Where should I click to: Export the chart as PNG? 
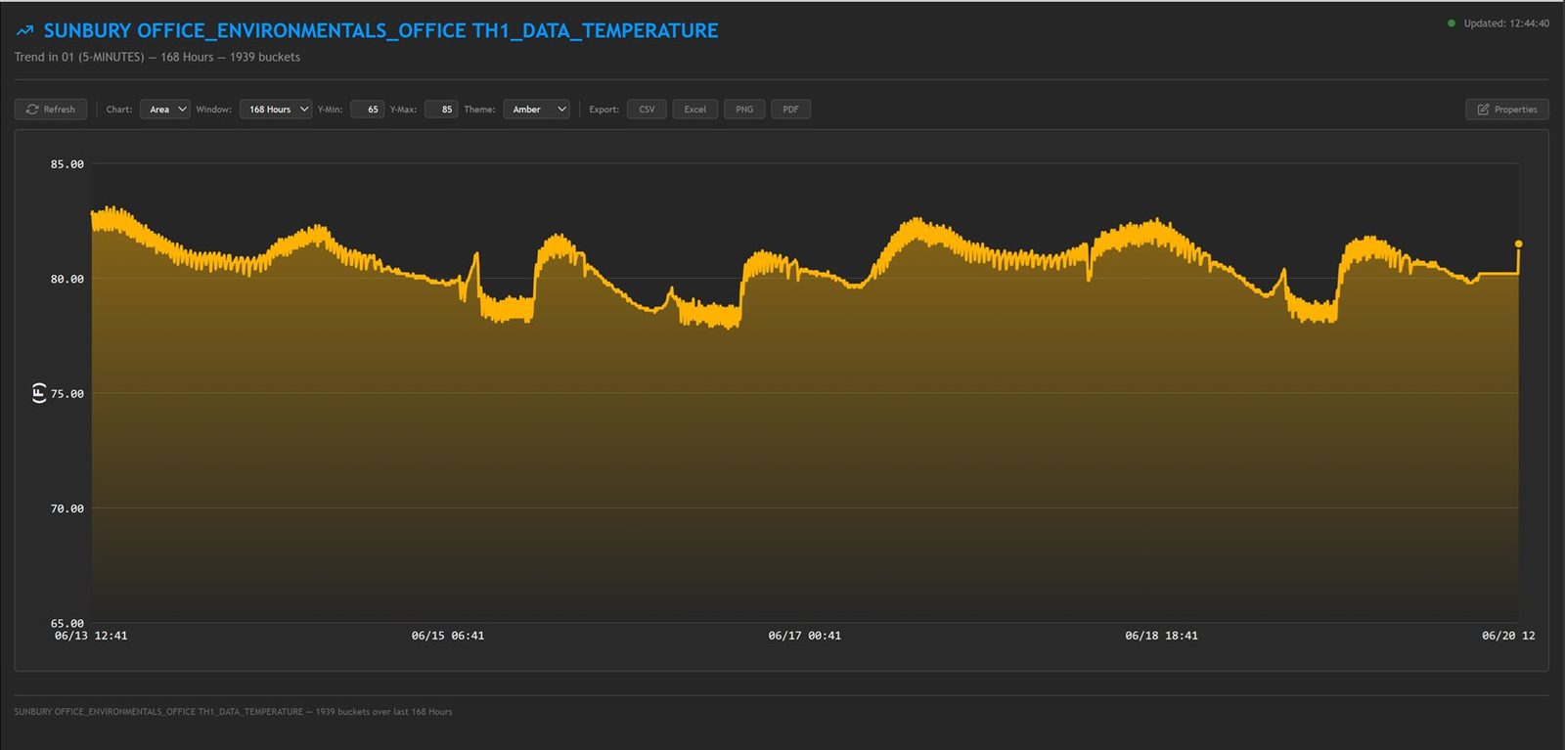(744, 110)
